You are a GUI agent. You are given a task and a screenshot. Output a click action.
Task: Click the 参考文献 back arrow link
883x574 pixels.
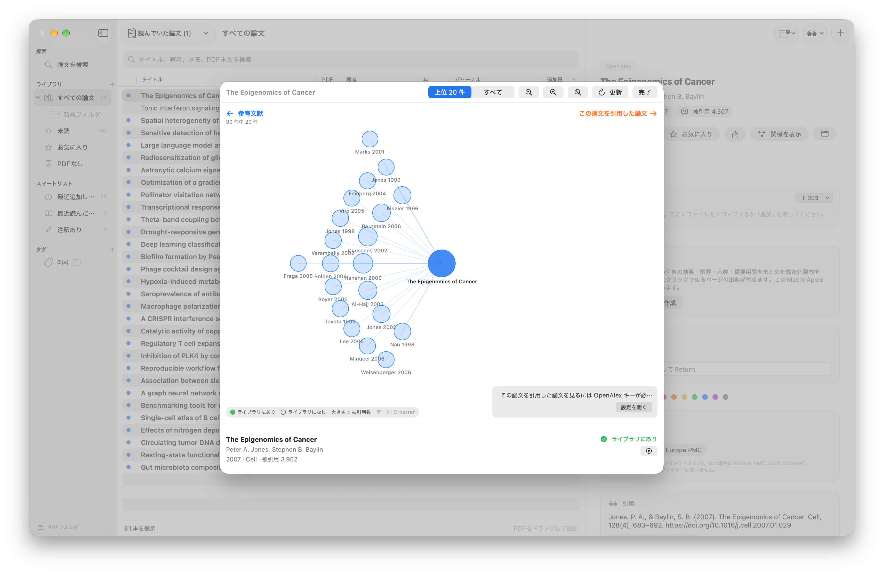pos(245,114)
